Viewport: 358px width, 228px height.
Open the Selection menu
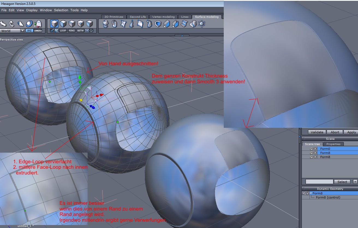tap(61, 10)
